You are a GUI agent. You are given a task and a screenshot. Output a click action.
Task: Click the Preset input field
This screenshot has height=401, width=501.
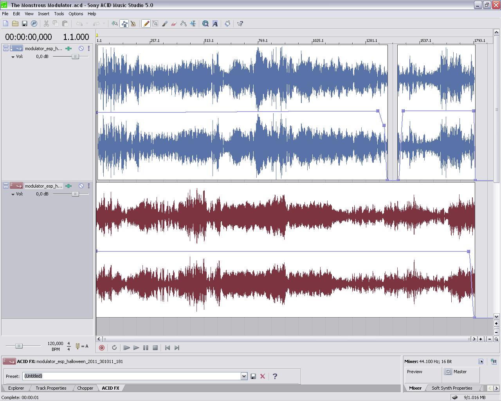(x=132, y=376)
